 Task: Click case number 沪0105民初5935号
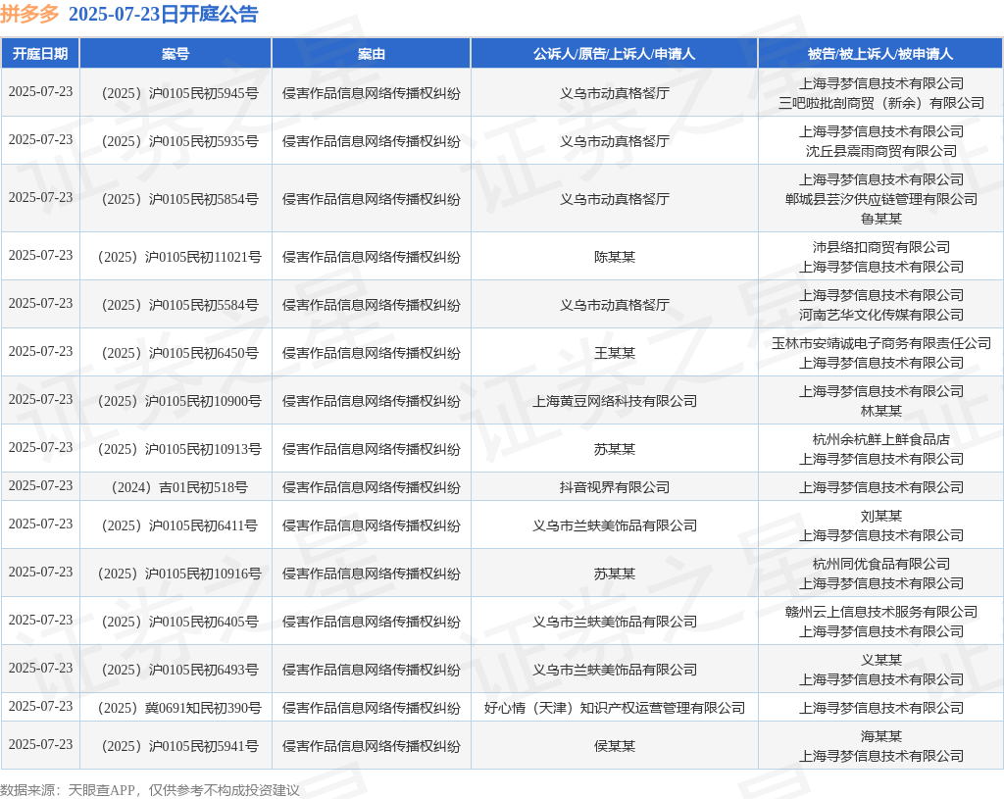[x=179, y=141]
